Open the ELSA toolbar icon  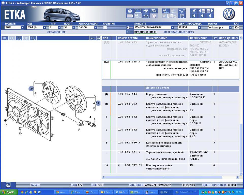(x=166, y=11)
